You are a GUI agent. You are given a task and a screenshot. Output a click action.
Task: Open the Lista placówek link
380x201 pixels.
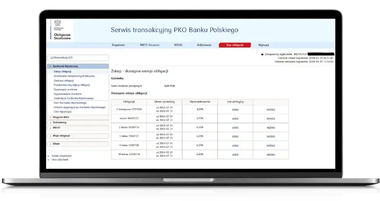[60, 160]
